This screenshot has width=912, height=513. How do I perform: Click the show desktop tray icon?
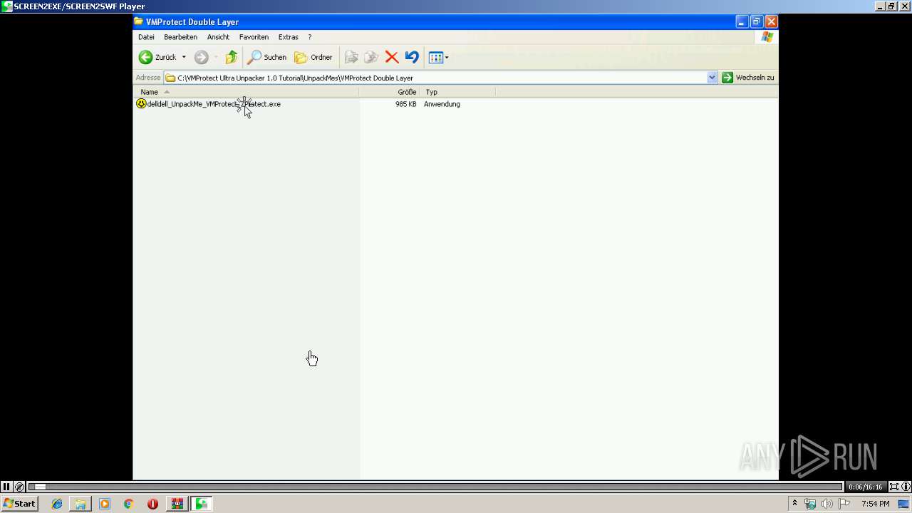click(904, 504)
